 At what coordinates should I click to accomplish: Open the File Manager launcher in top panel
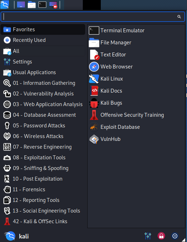(32, 5)
